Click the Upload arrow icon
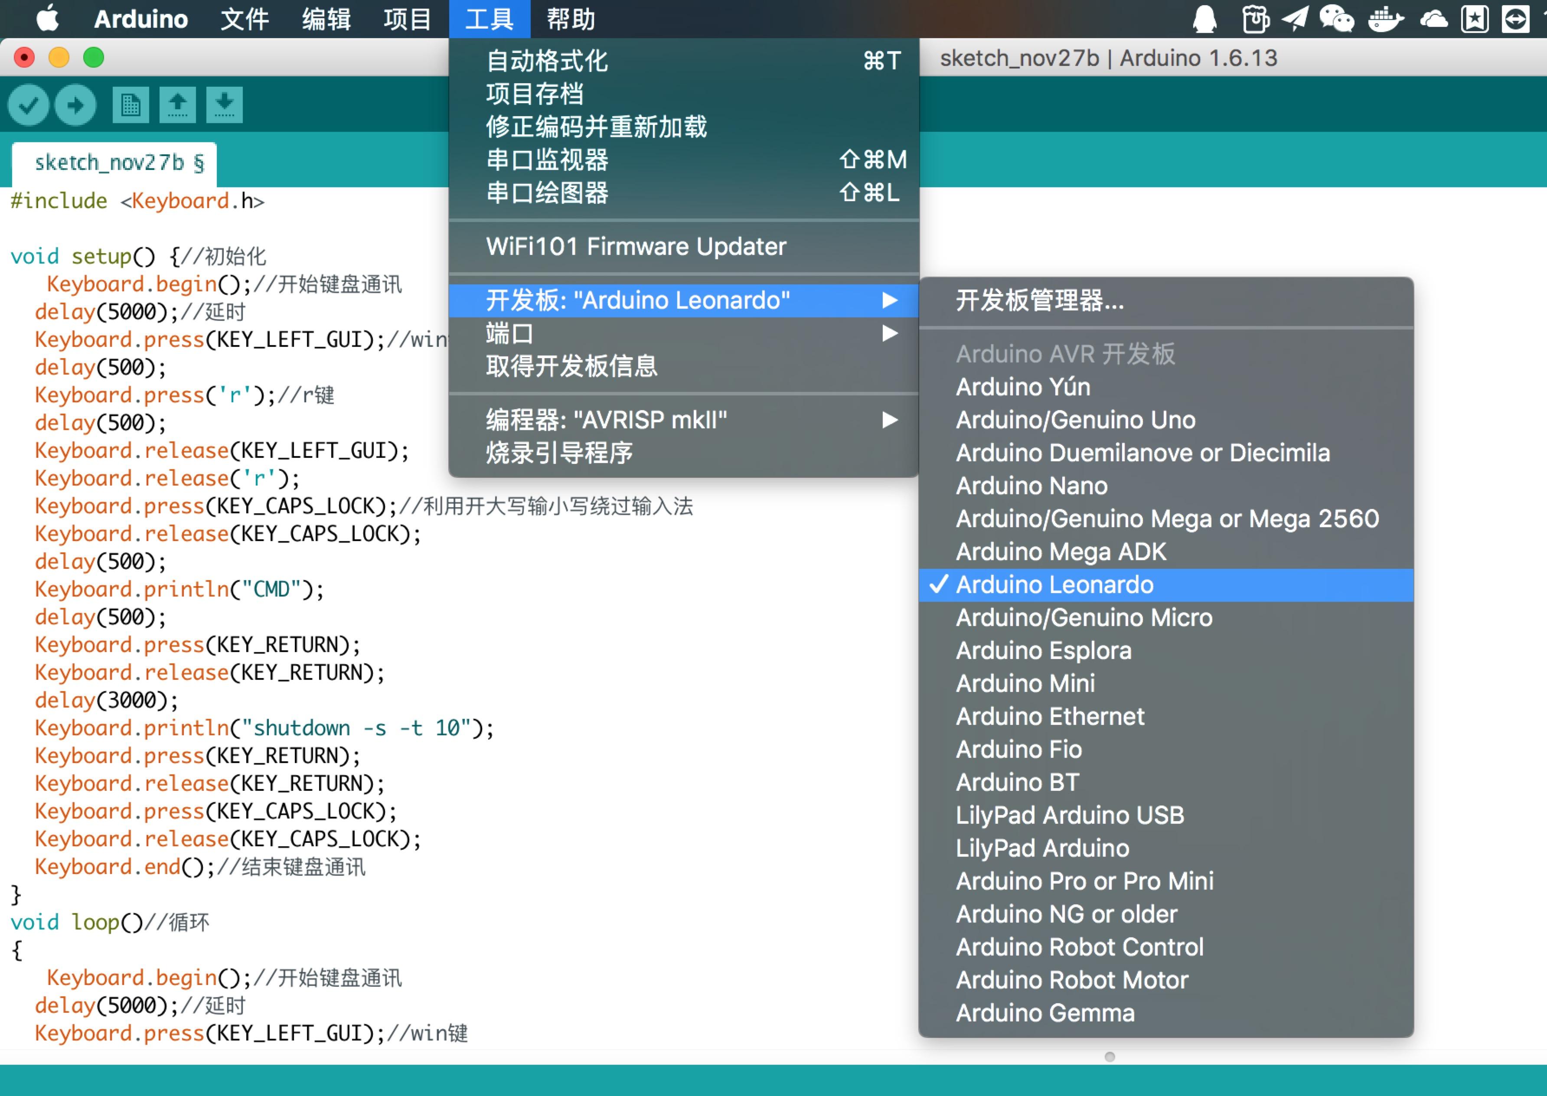The image size is (1547, 1096). coord(75,104)
